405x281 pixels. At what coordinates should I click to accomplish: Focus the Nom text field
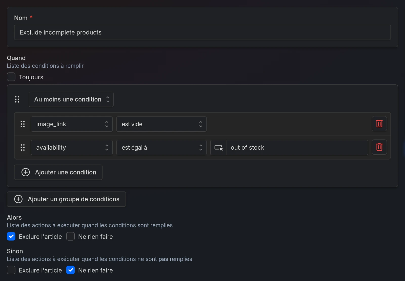[202, 32]
